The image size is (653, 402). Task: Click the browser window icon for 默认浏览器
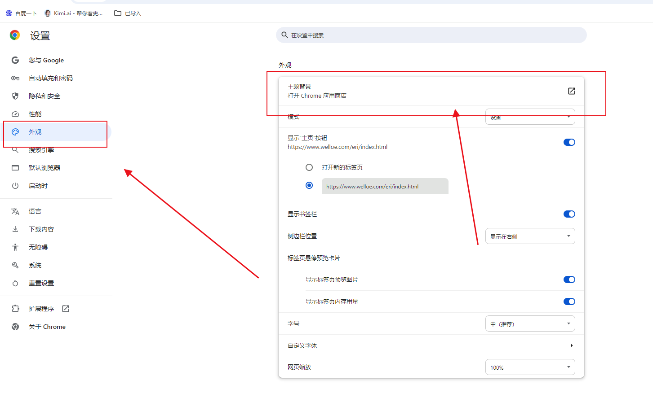15,168
